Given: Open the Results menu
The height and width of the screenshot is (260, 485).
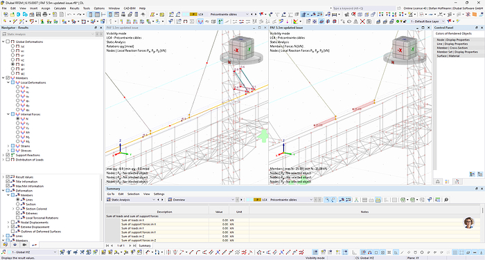Looking at the screenshot, I should [x=74, y=8].
